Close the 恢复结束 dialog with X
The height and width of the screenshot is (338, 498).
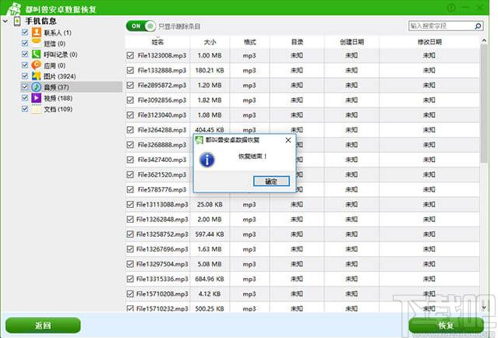(x=288, y=140)
